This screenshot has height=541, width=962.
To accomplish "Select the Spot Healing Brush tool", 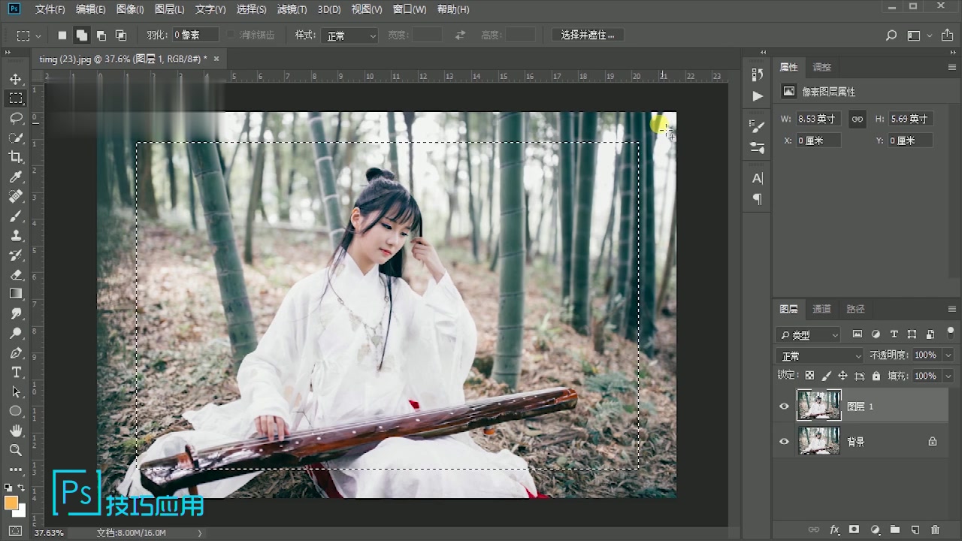I will (x=16, y=196).
